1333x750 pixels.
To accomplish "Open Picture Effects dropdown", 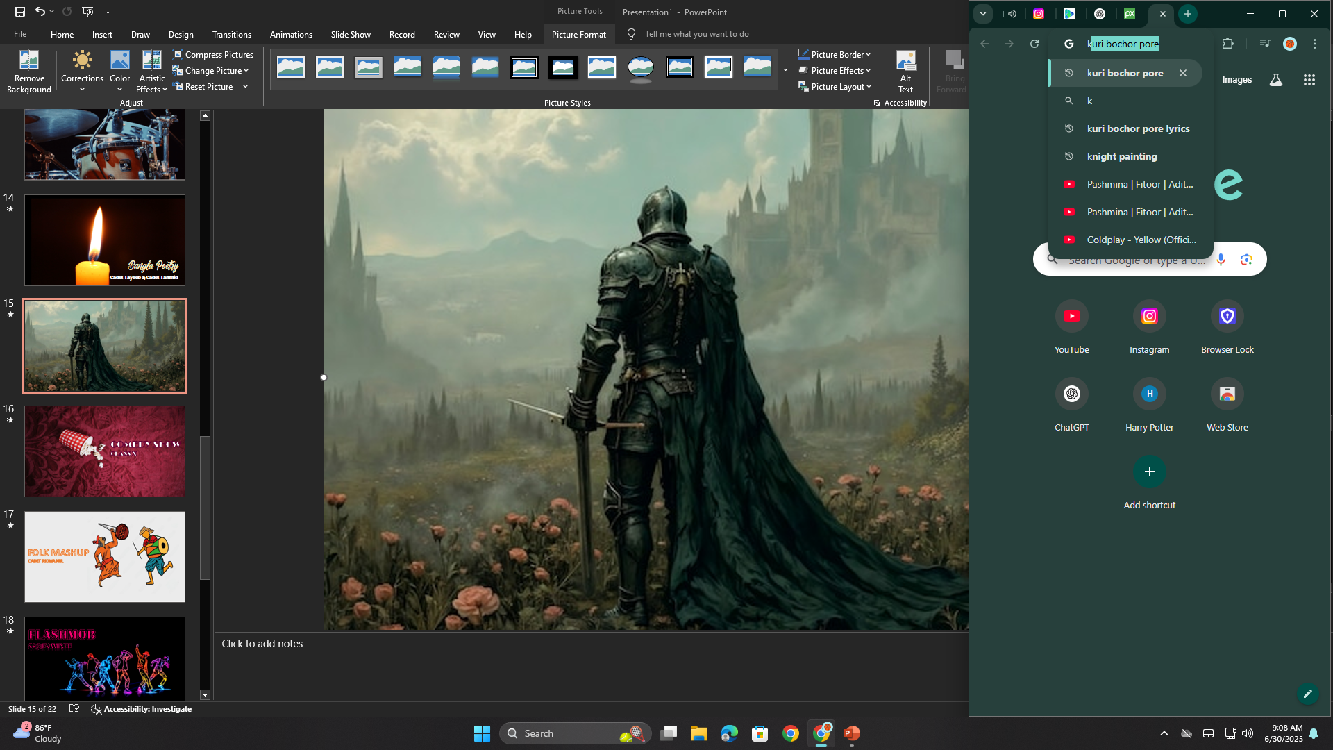I will pyautogui.click(x=834, y=70).
